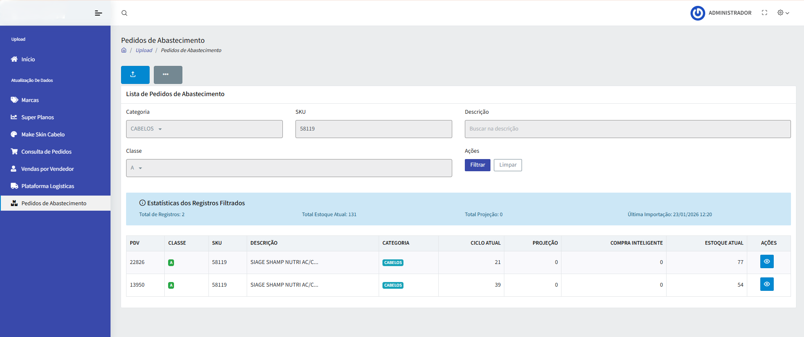Open the search magnifier icon
This screenshot has width=804, height=337.
[124, 13]
